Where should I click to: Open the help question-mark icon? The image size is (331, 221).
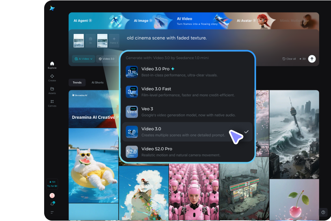pos(323,212)
